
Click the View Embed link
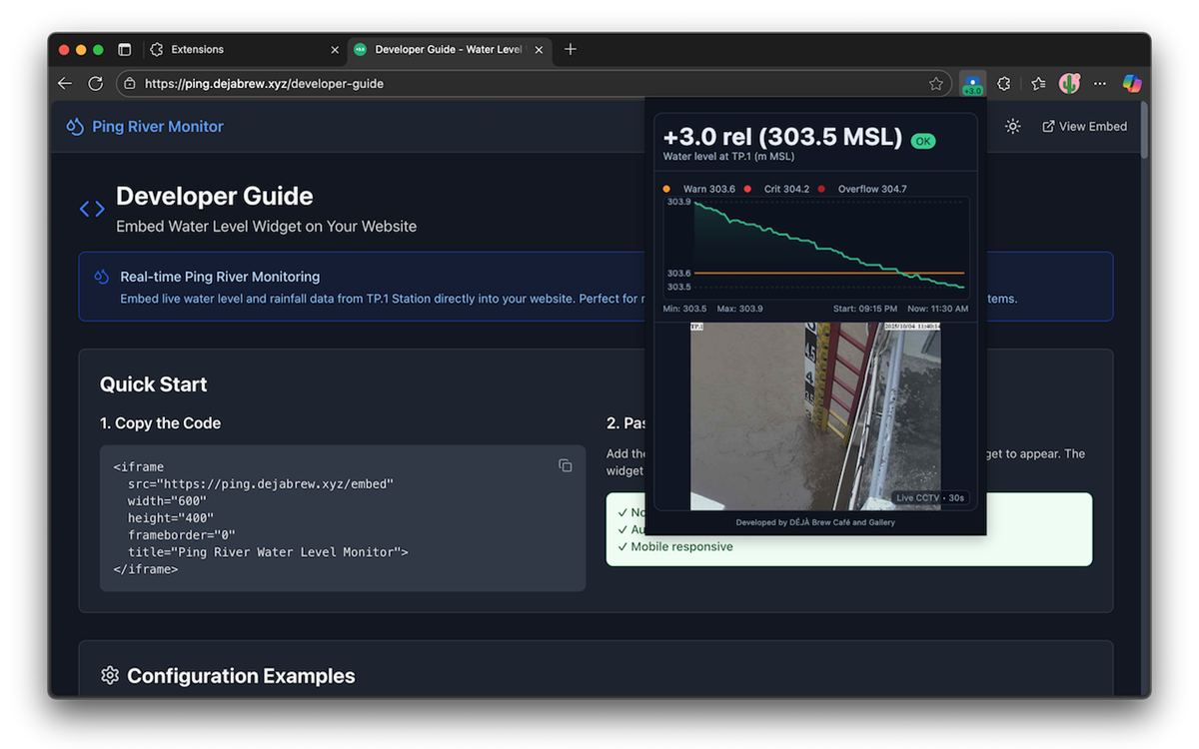(x=1084, y=127)
